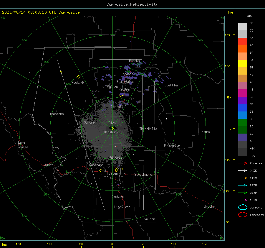Click the -150 tick on bottom axis

(x=17, y=244)
